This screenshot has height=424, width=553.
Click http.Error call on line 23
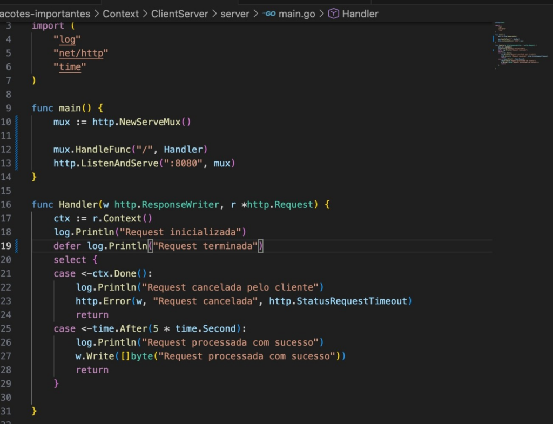103,301
